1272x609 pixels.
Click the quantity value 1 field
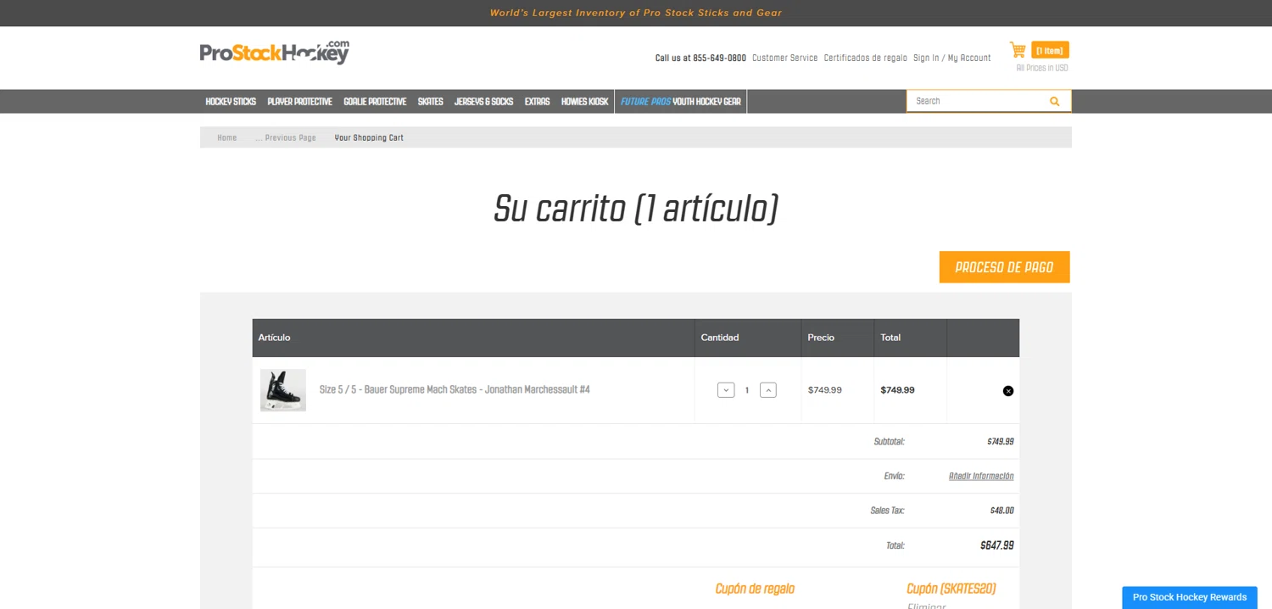(747, 390)
